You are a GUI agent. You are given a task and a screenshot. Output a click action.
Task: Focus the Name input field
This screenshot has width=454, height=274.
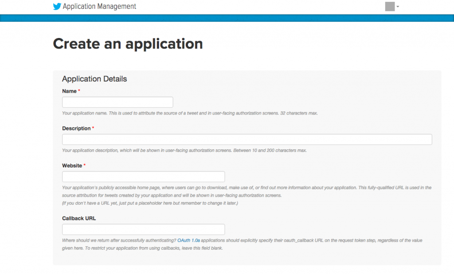coord(117,102)
